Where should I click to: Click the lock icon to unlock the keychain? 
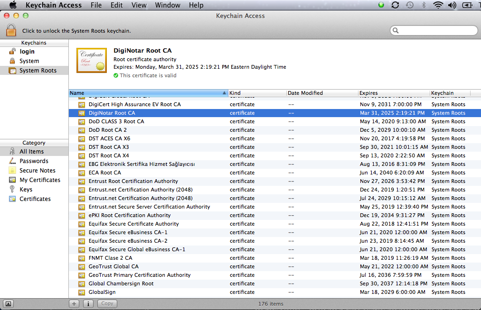(11, 30)
